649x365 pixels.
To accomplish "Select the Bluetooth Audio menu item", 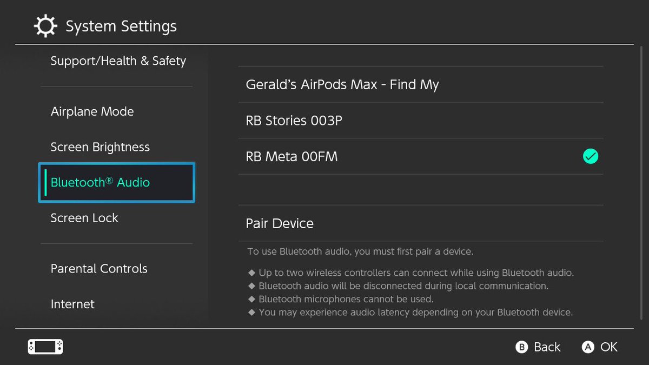I will [x=117, y=183].
